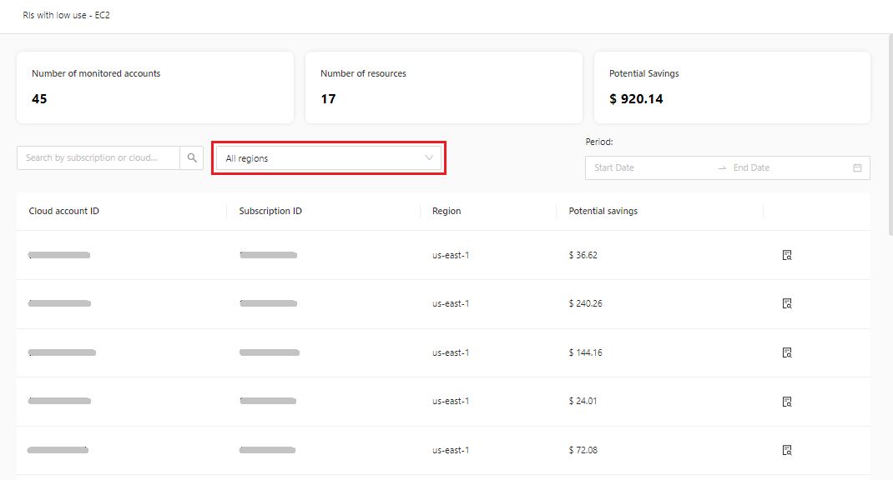Viewport: 893px width, 480px height.
Task: Select the Number of monitored accounts card
Action: click(x=155, y=87)
